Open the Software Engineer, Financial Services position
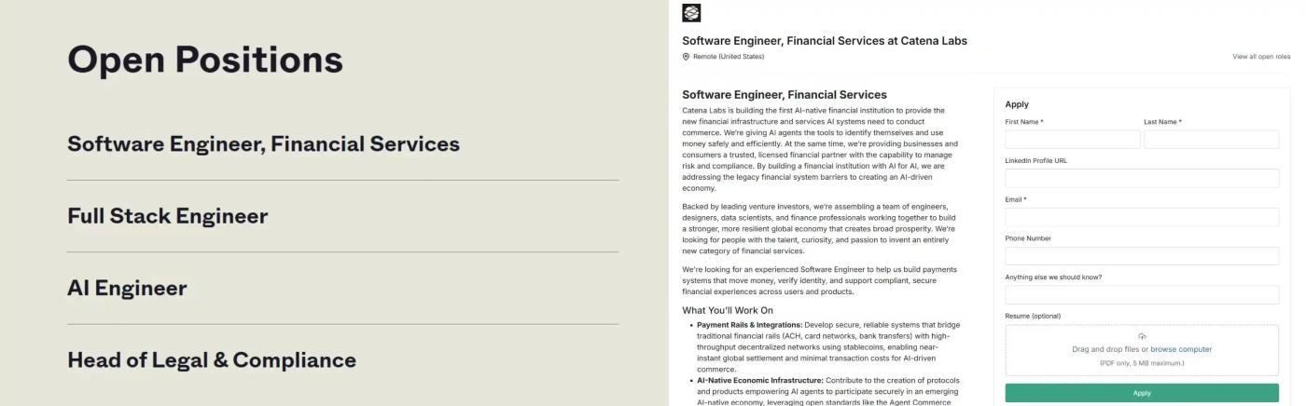This screenshot has width=1306, height=406. pyautogui.click(x=263, y=144)
